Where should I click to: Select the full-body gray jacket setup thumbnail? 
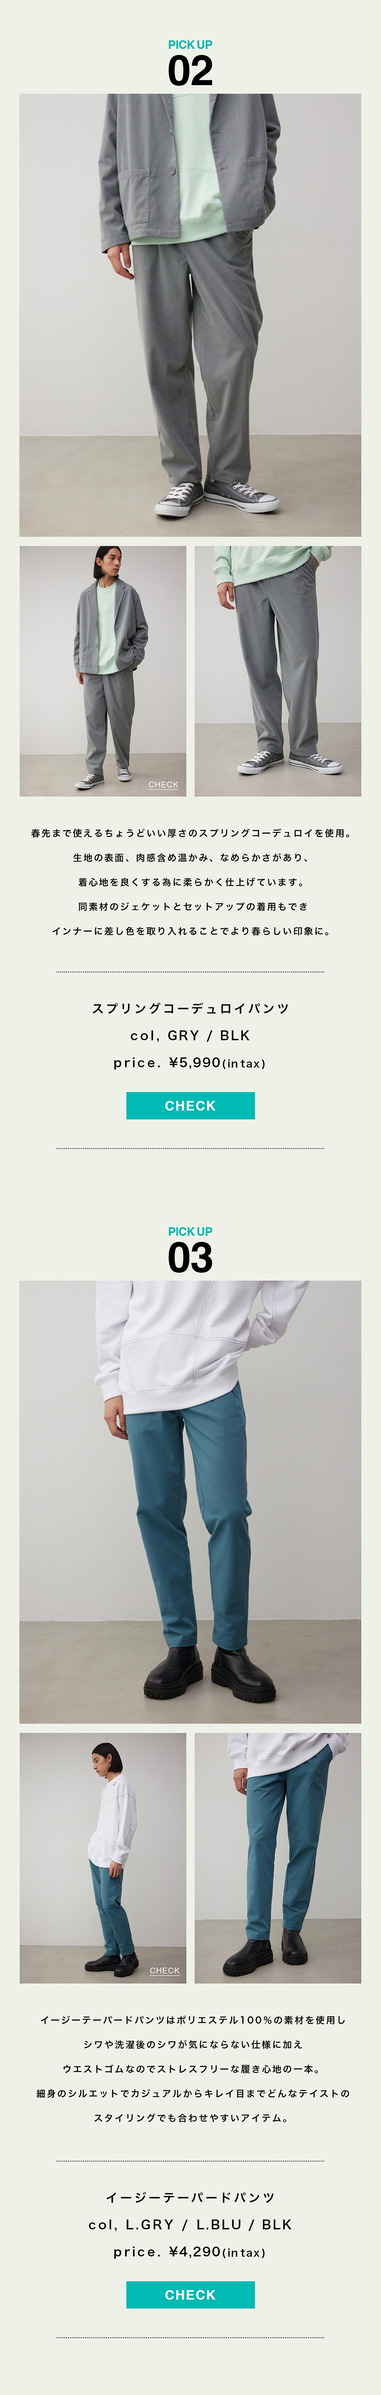pos(102,671)
